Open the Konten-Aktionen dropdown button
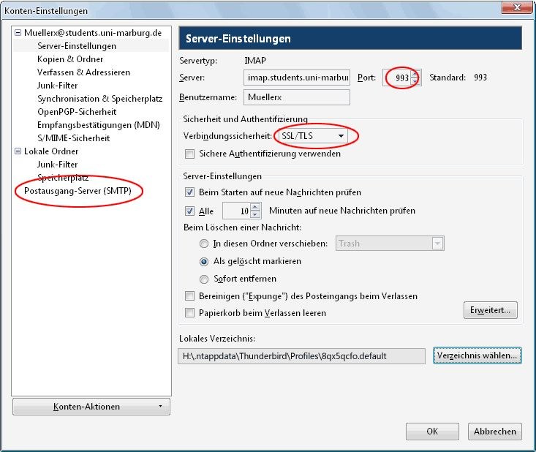Viewport: 536px width, 452px height. point(91,407)
